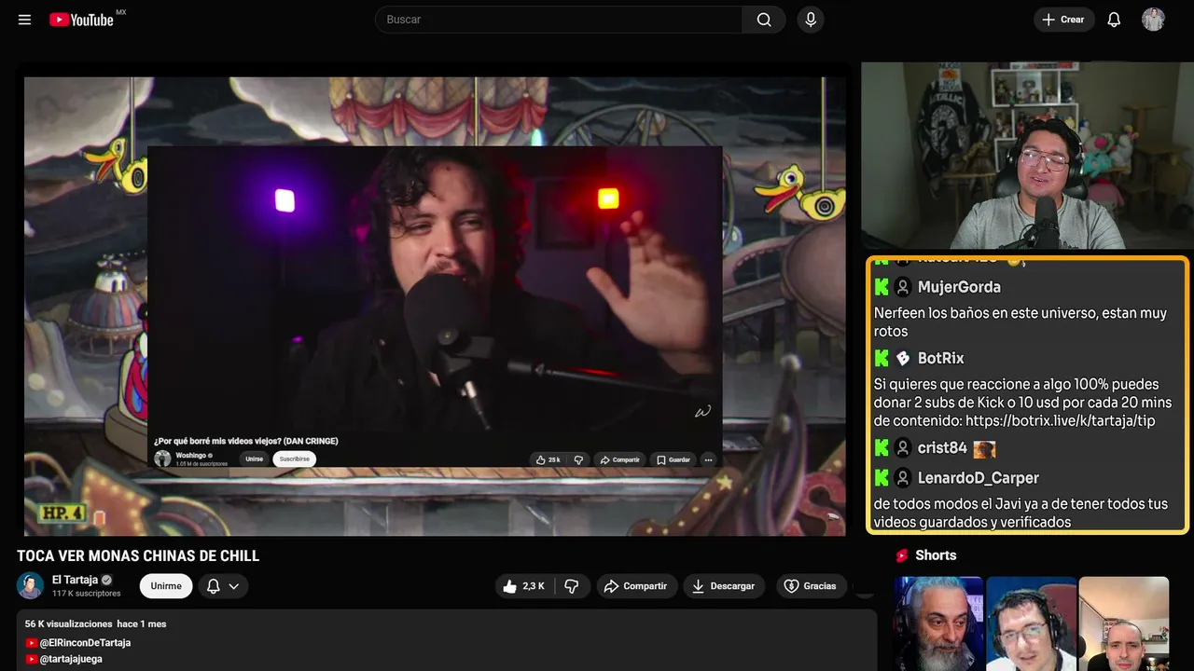Open the El Tartaja channel name
The image size is (1194, 671).
(75, 580)
